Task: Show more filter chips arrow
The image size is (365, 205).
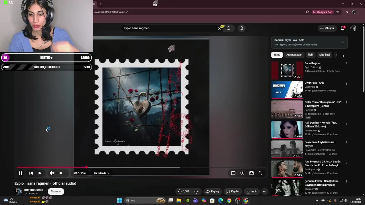Action: 343,56
